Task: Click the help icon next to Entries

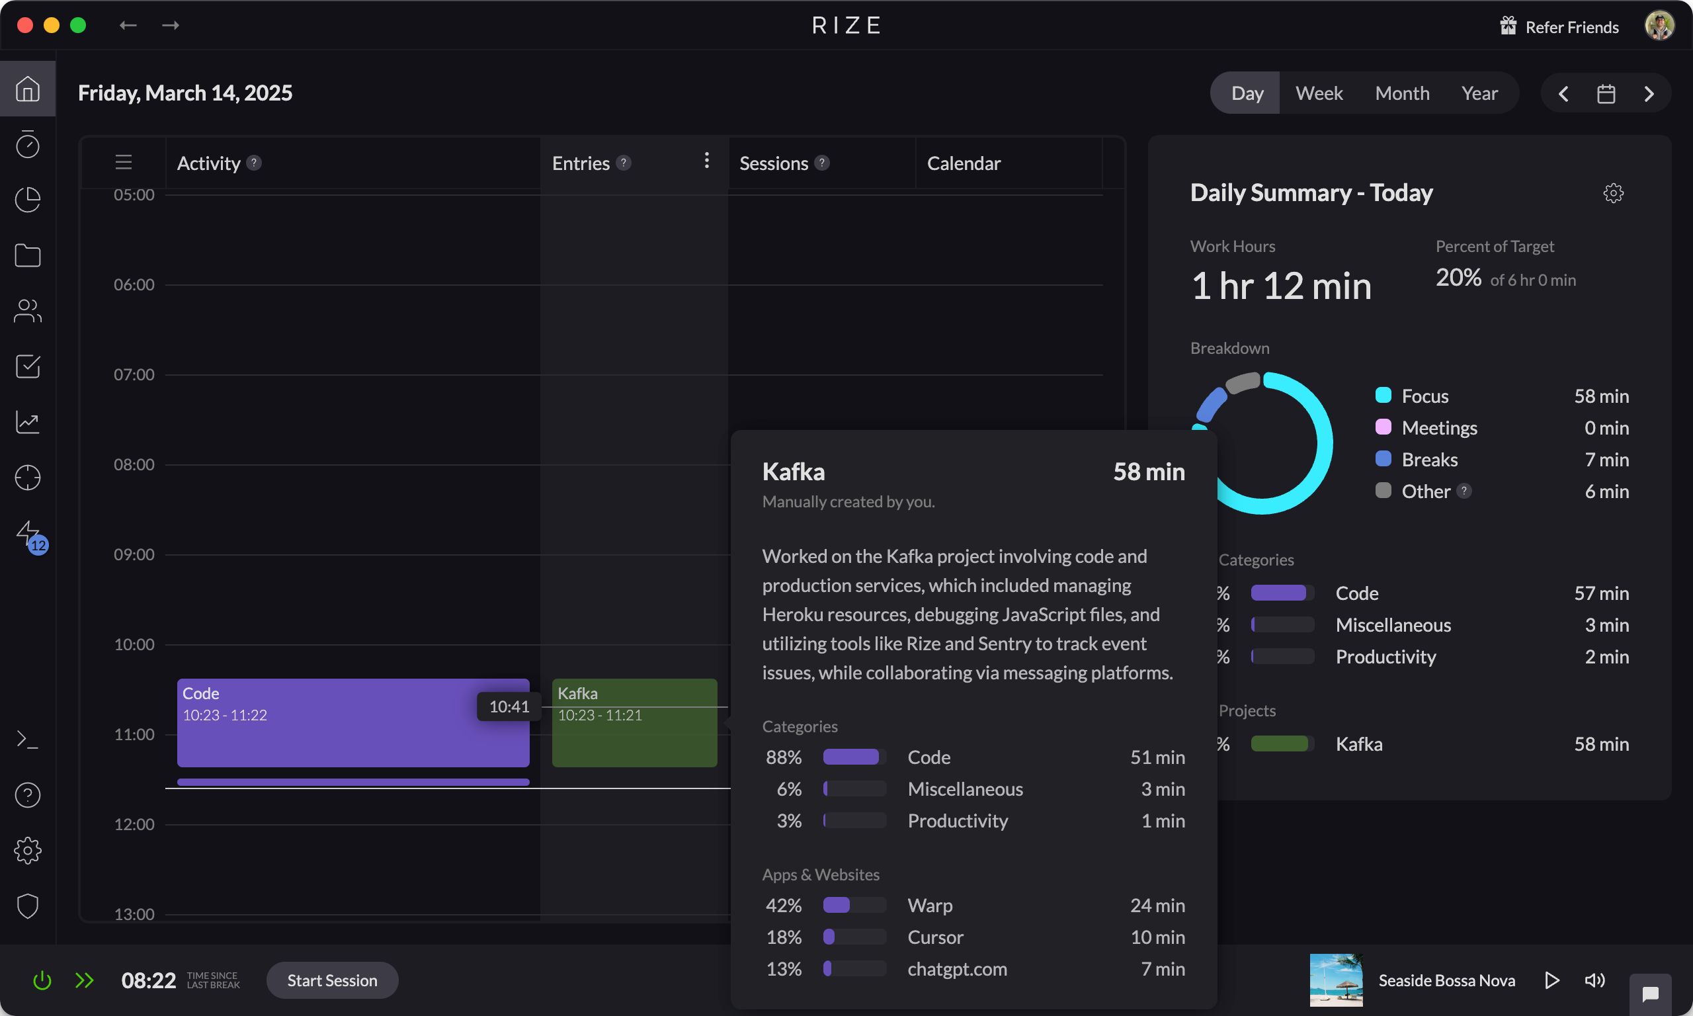Action: [x=624, y=163]
